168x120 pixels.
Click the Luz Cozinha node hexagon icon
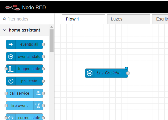pyautogui.click(x=90, y=73)
